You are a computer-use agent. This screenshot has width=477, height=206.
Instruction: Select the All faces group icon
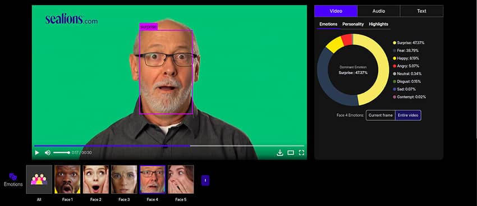point(39,179)
